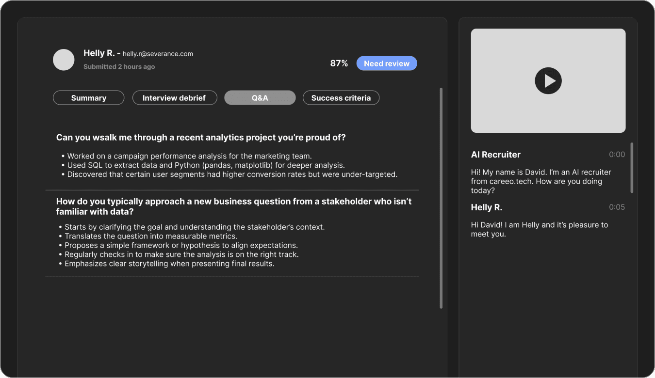Screen dimensions: 655x378
Task: Select Helly R. speaker label in transcript
Action: pyautogui.click(x=486, y=207)
